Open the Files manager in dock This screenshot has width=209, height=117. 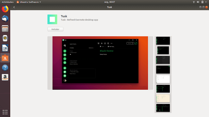(5, 28)
